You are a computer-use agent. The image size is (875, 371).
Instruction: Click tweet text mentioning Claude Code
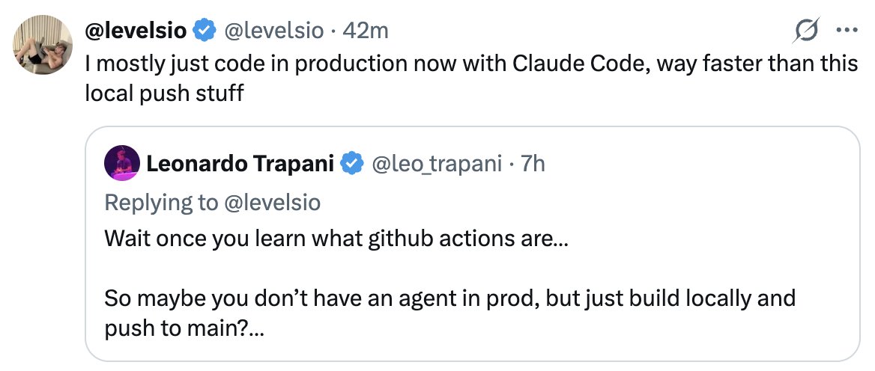click(470, 64)
